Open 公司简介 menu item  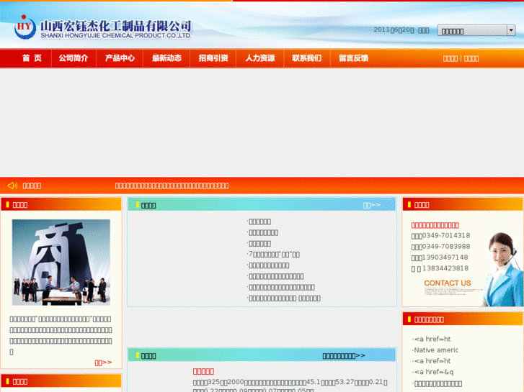(74, 58)
